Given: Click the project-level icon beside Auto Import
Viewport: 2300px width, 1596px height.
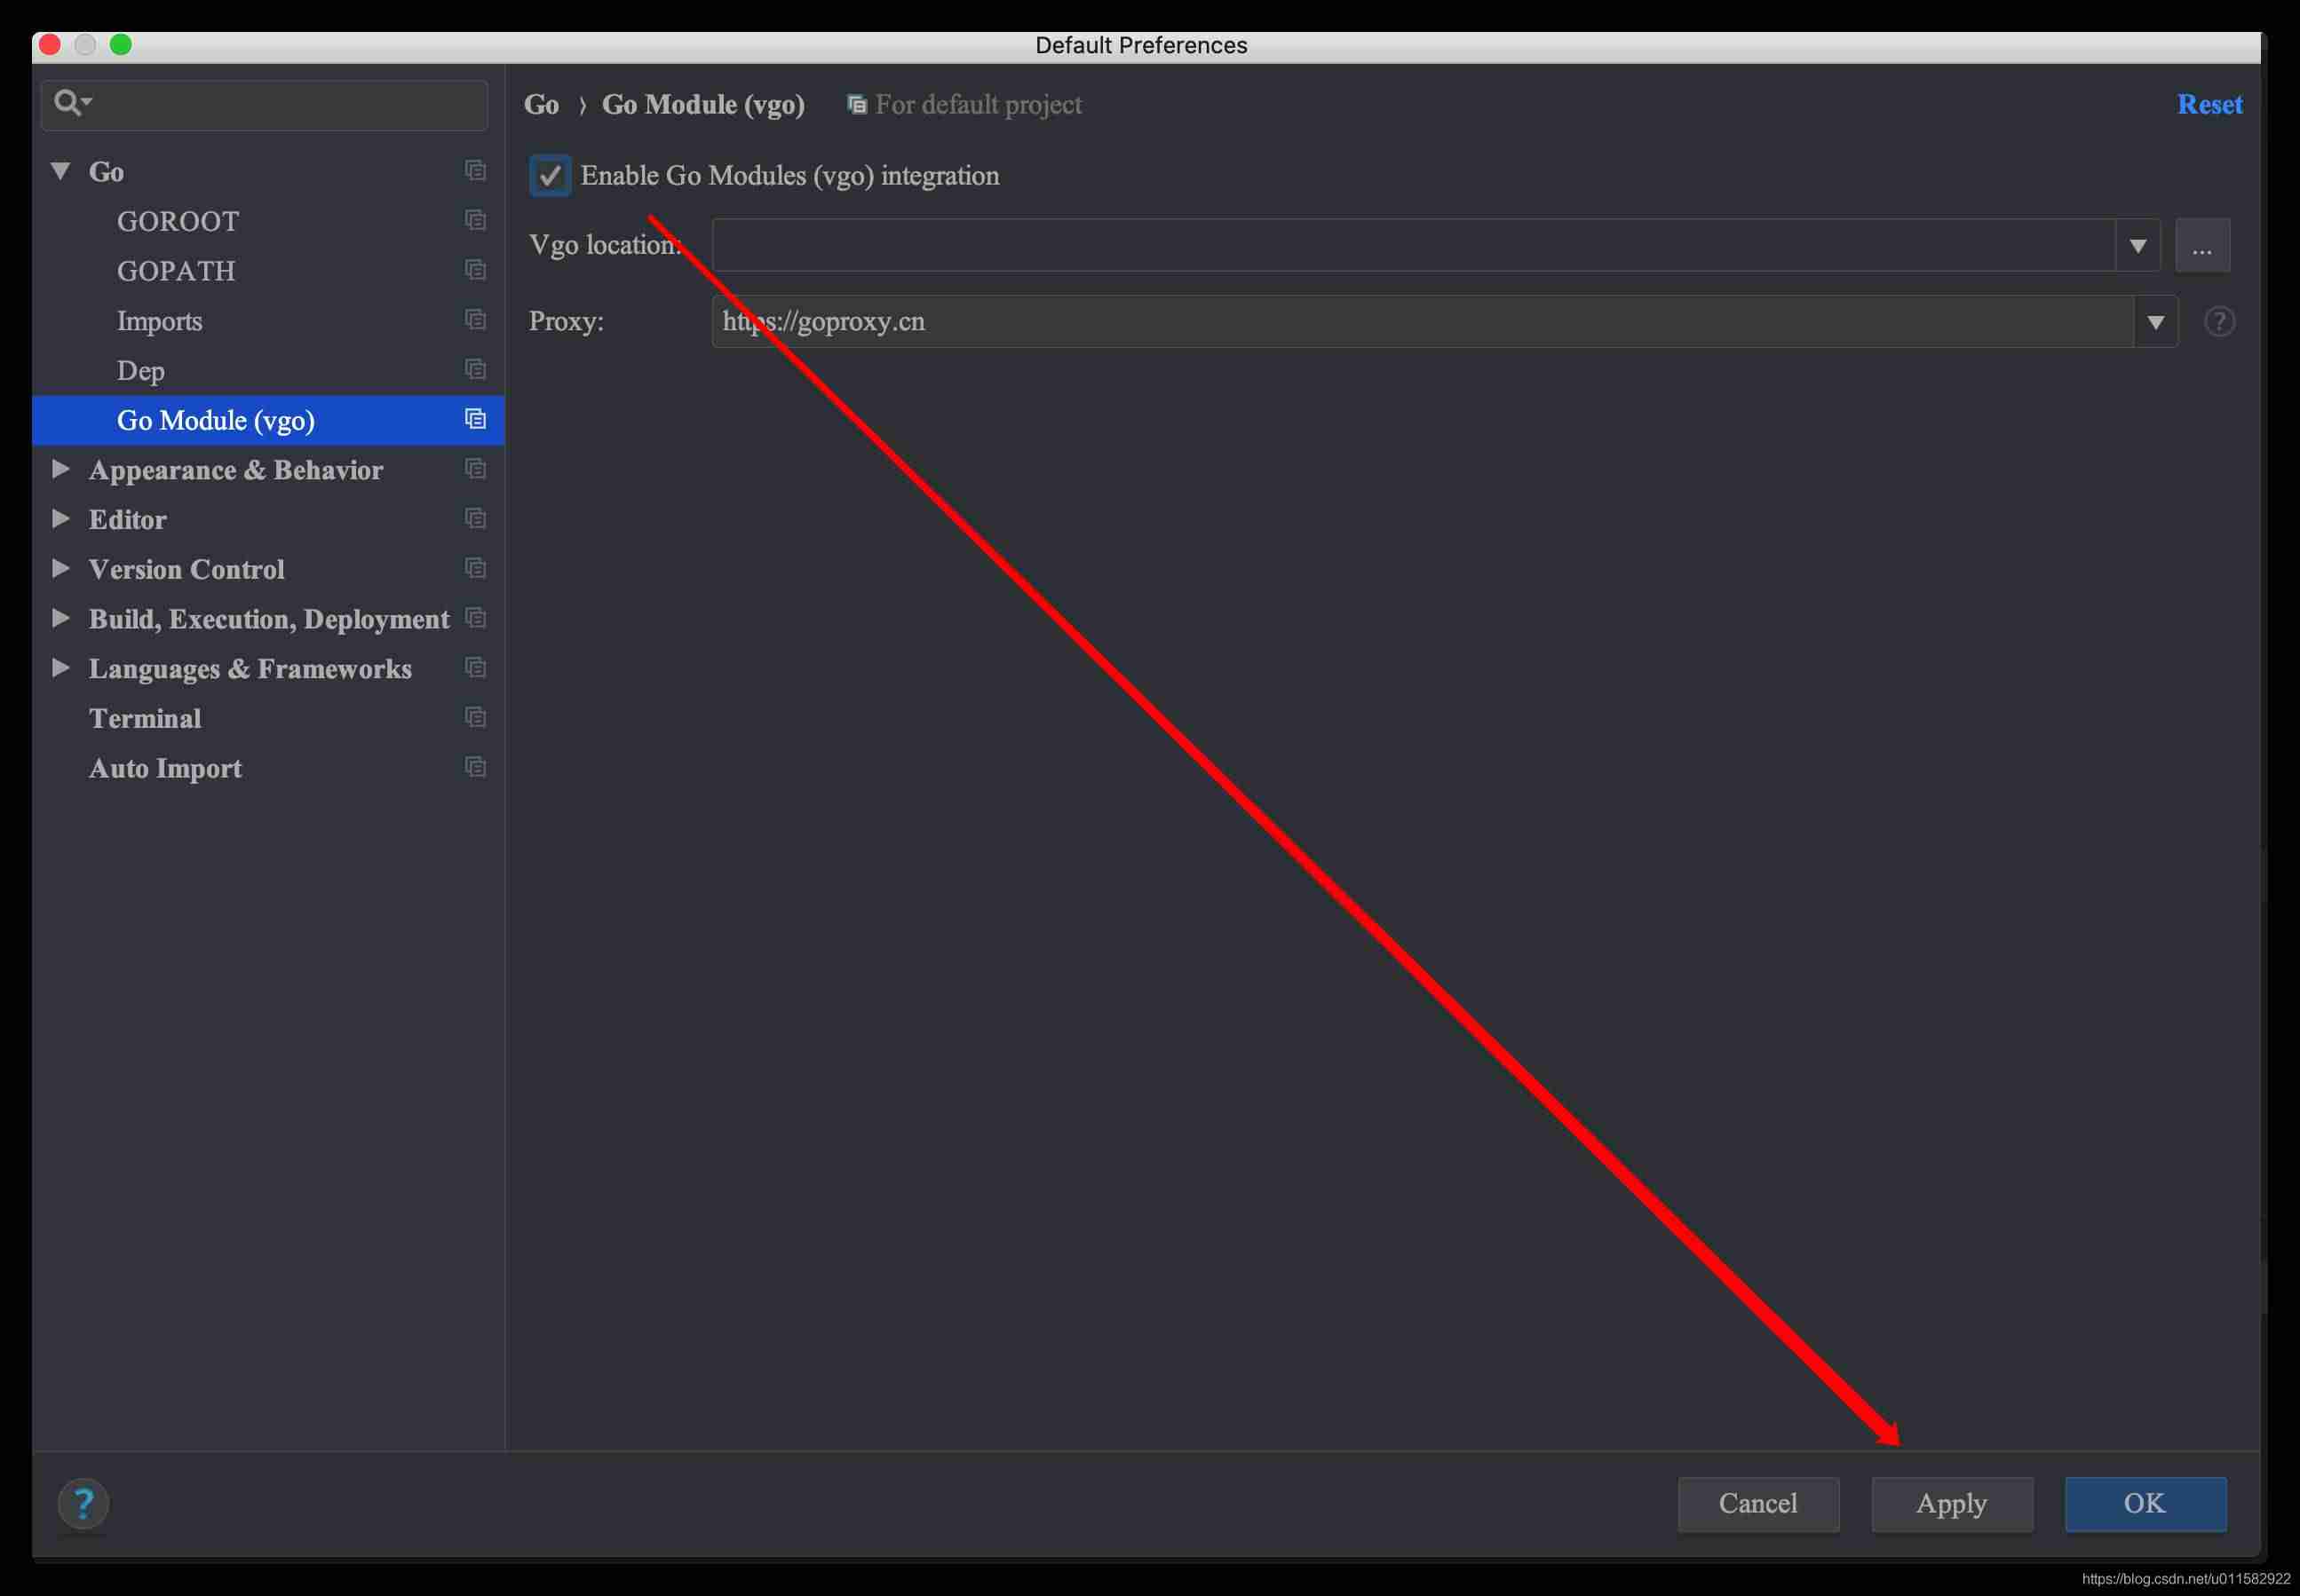Looking at the screenshot, I should point(476,767).
